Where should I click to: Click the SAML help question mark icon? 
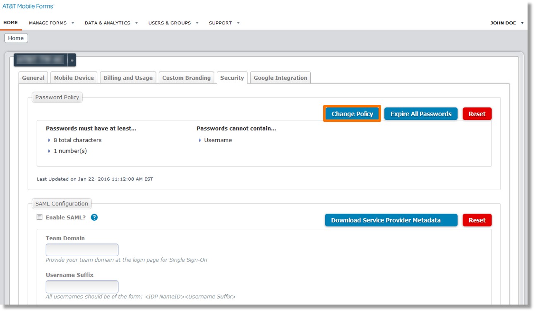pos(94,217)
